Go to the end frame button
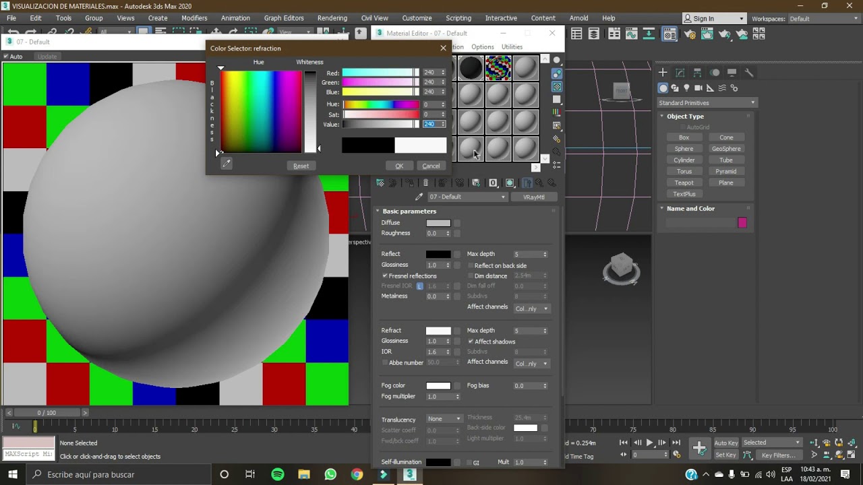Image resolution: width=863 pixels, height=485 pixels. (676, 443)
